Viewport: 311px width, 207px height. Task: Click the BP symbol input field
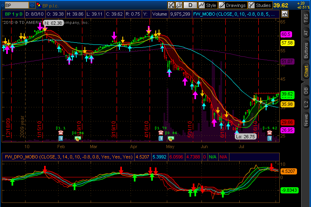(x=16, y=5)
